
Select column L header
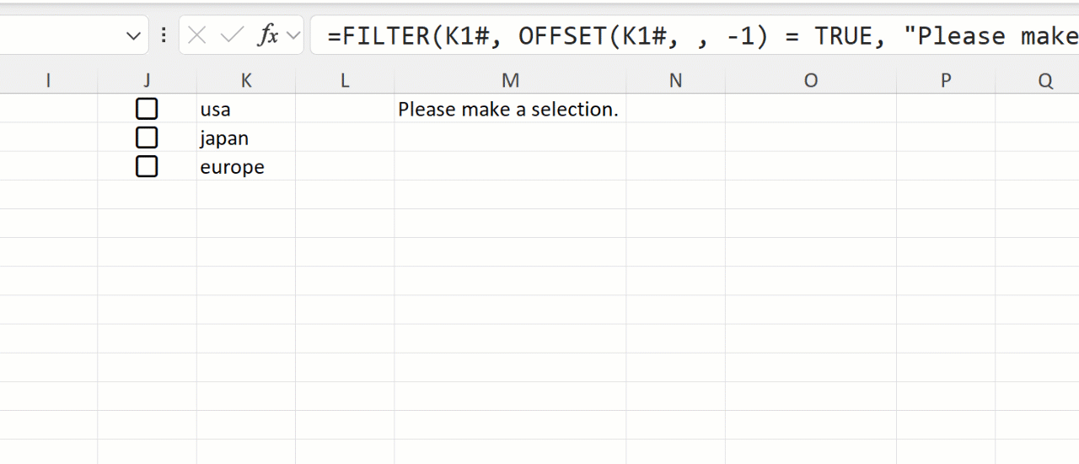point(344,80)
